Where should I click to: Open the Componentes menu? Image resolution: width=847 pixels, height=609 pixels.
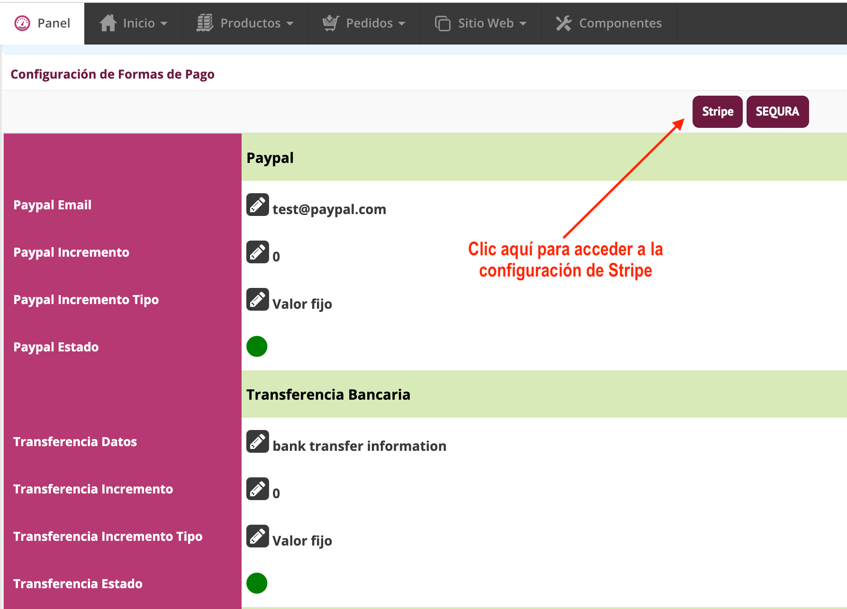point(609,23)
